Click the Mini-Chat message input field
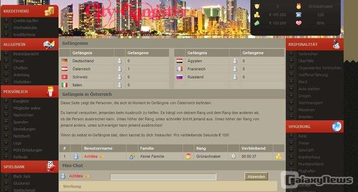The width and height of the screenshot is (358, 192). pyautogui.click(x=163, y=177)
